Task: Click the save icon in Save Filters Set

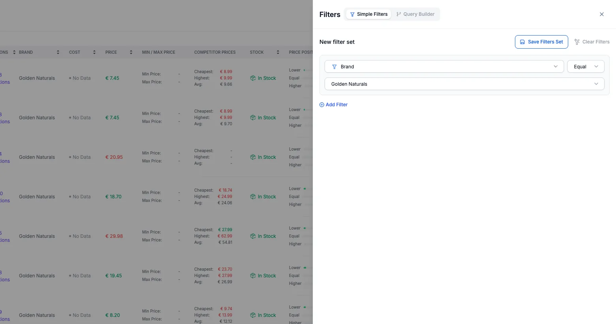Action: [x=522, y=42]
